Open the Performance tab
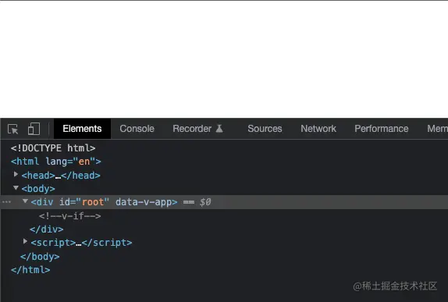This screenshot has width=448, height=302. point(382,129)
